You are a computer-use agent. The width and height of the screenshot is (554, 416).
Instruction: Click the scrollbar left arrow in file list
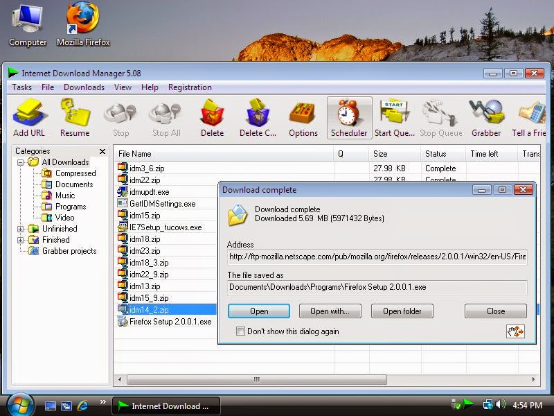120,379
